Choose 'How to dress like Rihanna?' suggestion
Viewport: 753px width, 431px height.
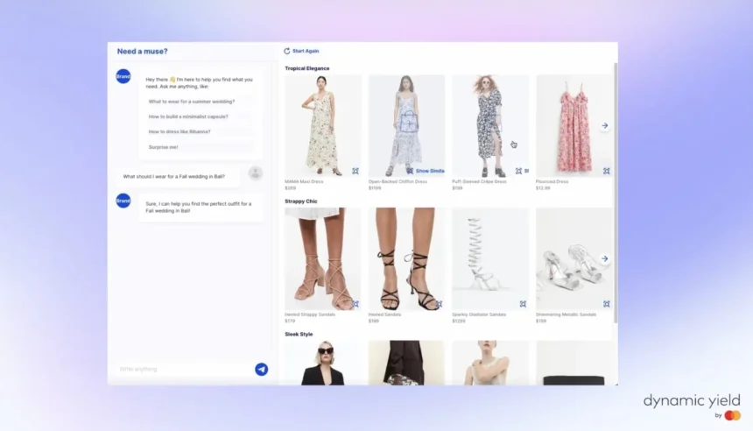199,131
